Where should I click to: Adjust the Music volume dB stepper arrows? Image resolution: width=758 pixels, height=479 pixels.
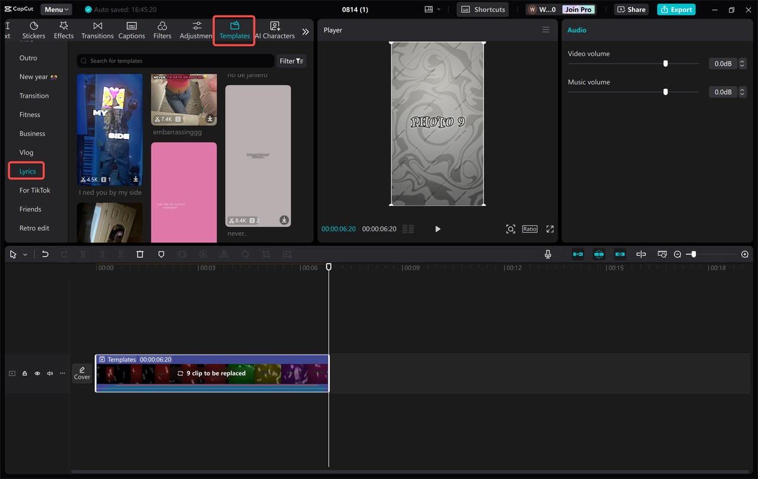click(x=743, y=92)
